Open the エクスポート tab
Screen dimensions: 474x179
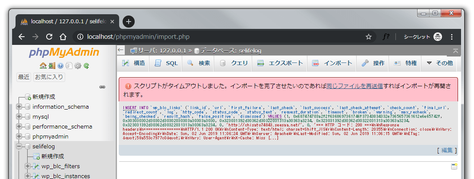(x=280, y=63)
